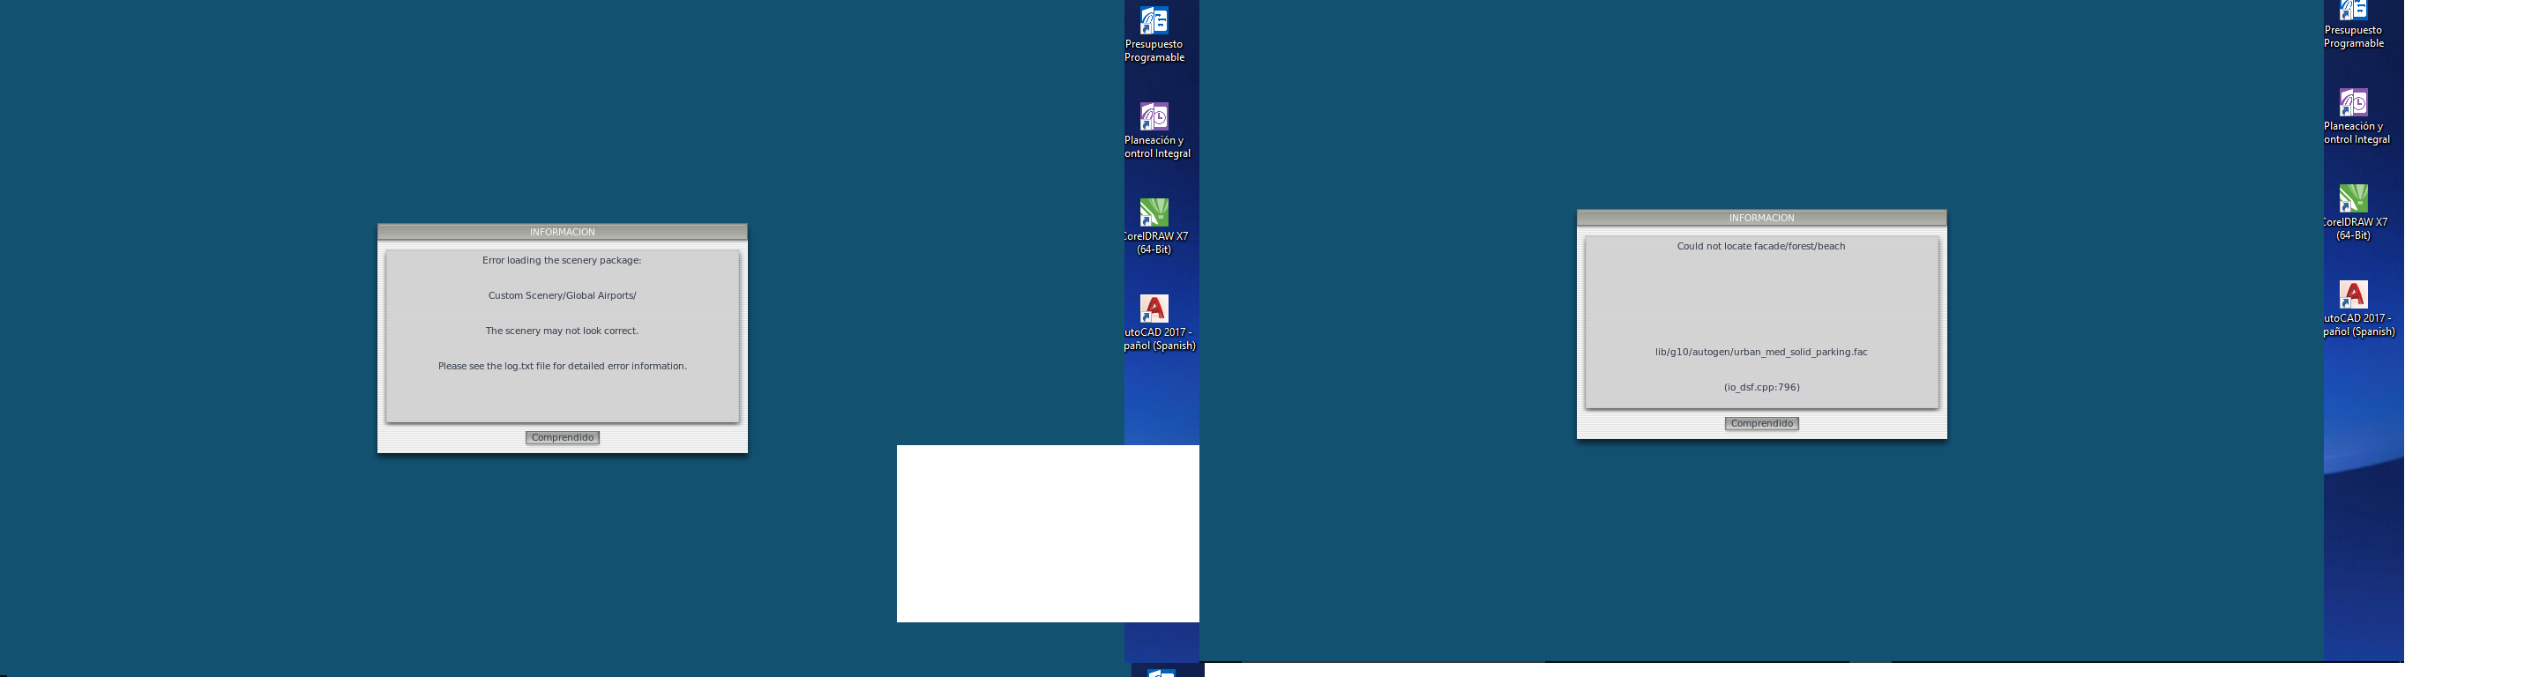Click the urban_med_solid_parking.fac file path text
The image size is (2547, 677).
(1761, 353)
